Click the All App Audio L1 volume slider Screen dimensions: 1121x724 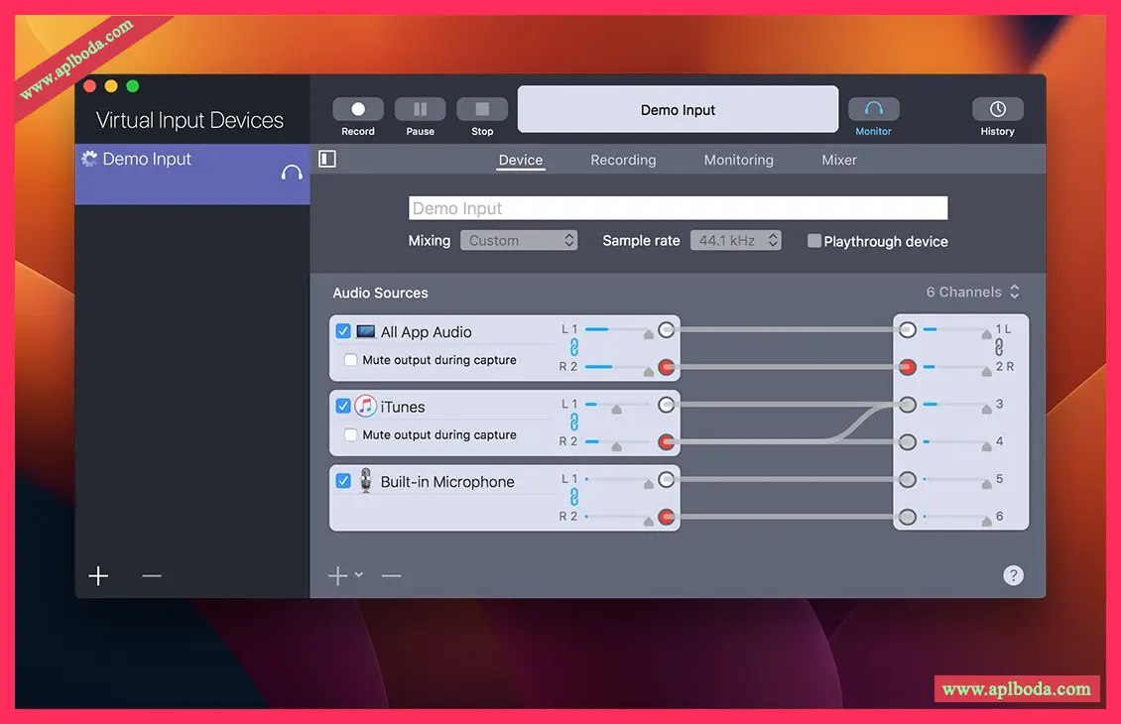(x=617, y=328)
